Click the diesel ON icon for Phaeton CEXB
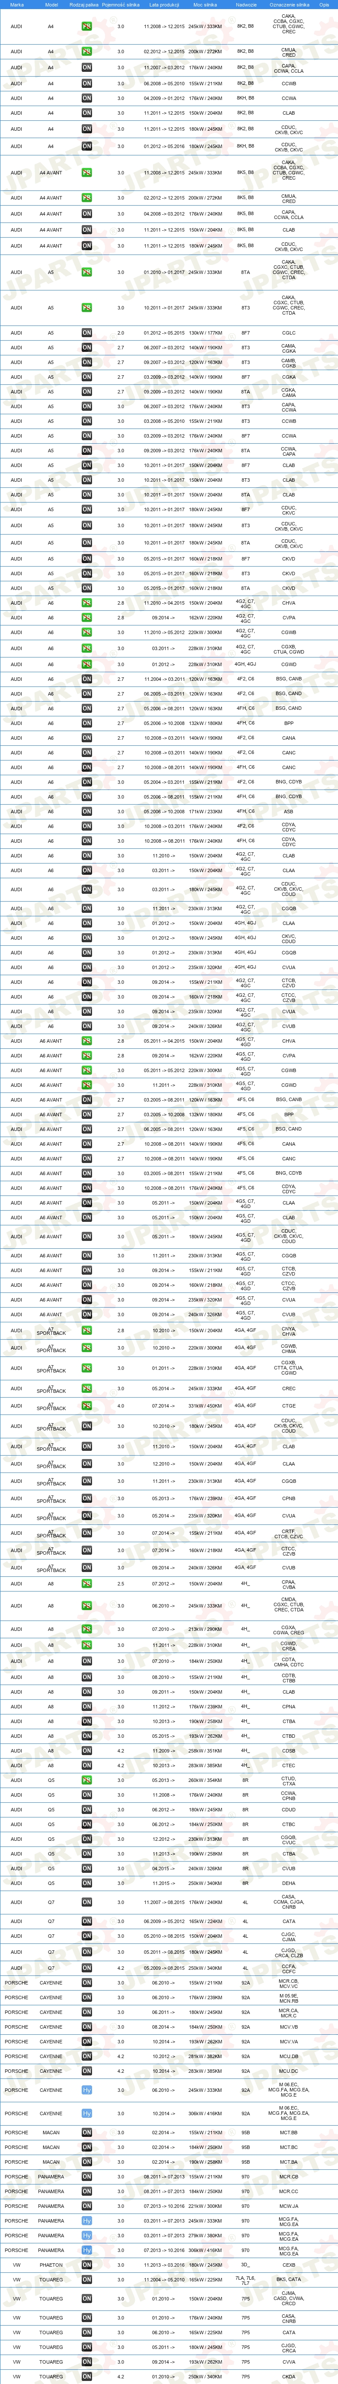 87,2265
